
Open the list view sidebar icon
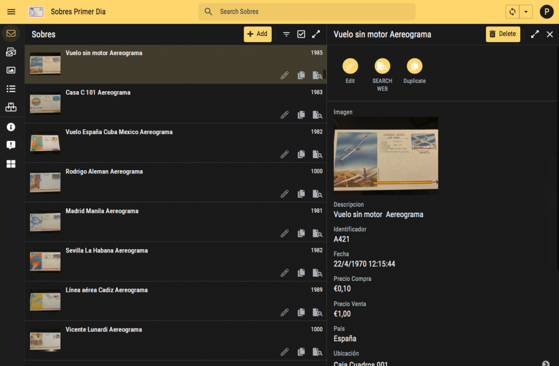pyautogui.click(x=11, y=89)
